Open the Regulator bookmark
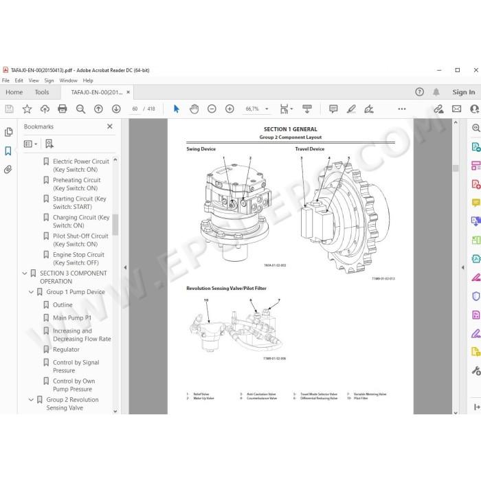This screenshot has height=481, width=481. tap(66, 349)
